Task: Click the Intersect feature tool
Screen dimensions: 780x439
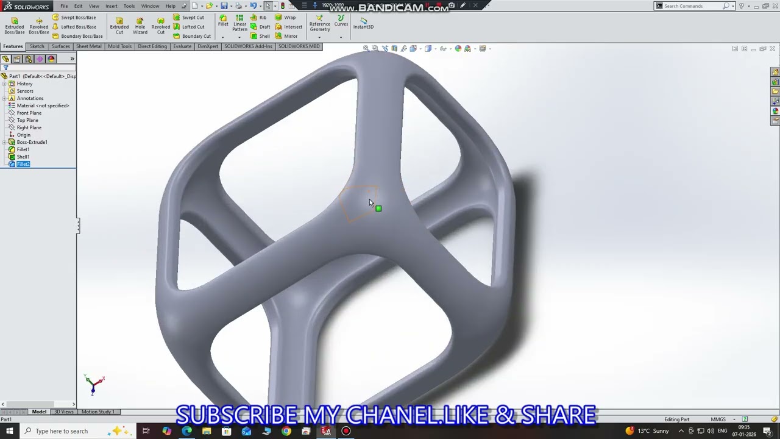Action: 288,27
